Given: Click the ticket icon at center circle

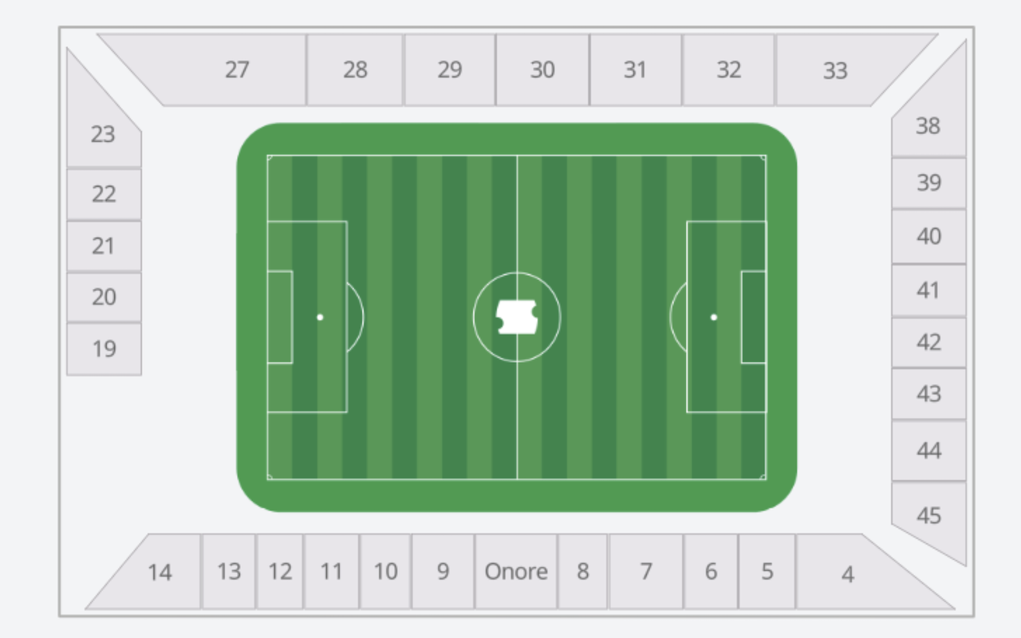Looking at the screenshot, I should coord(517,317).
